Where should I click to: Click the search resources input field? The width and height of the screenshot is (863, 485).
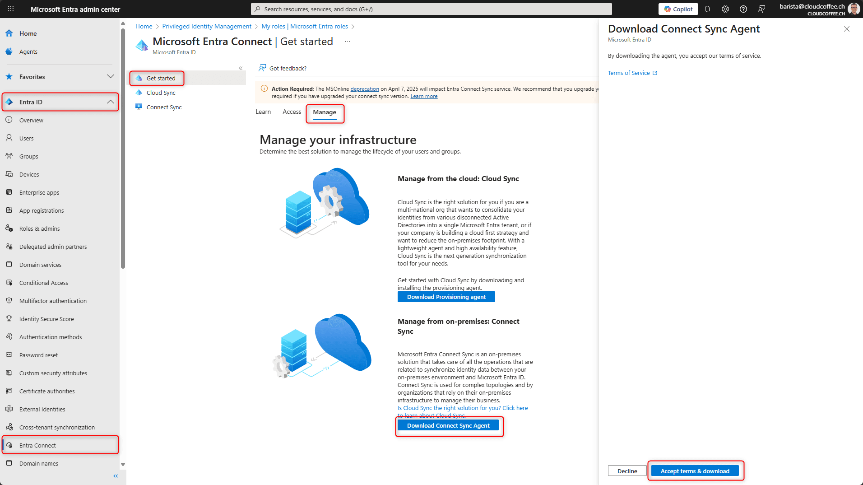tap(431, 9)
